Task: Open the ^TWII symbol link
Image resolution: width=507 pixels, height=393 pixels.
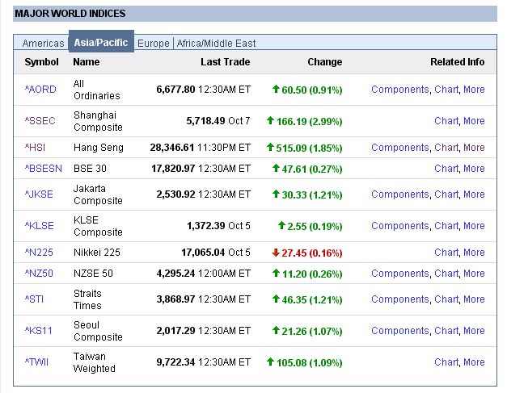Action: pos(37,362)
